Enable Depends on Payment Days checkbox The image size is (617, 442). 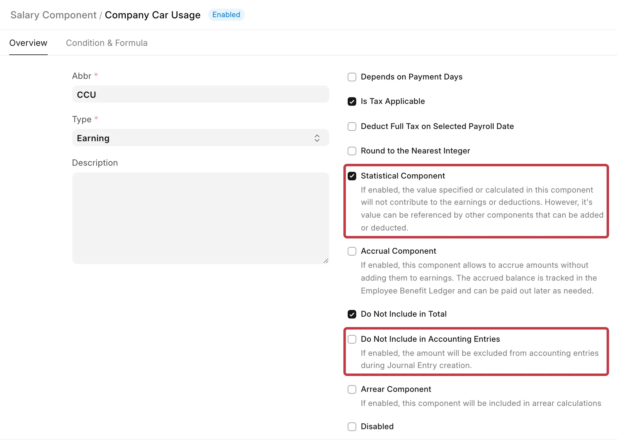352,77
